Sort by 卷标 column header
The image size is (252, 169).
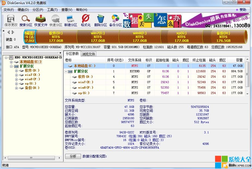pyautogui.click(x=85, y=60)
